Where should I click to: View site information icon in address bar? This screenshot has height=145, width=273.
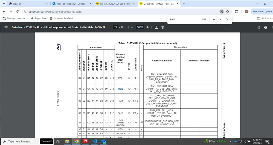(x=25, y=12)
